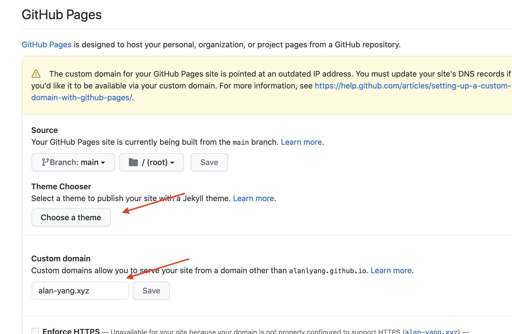Focus the custom domain text field
This screenshot has height=334, width=512.
tap(80, 291)
